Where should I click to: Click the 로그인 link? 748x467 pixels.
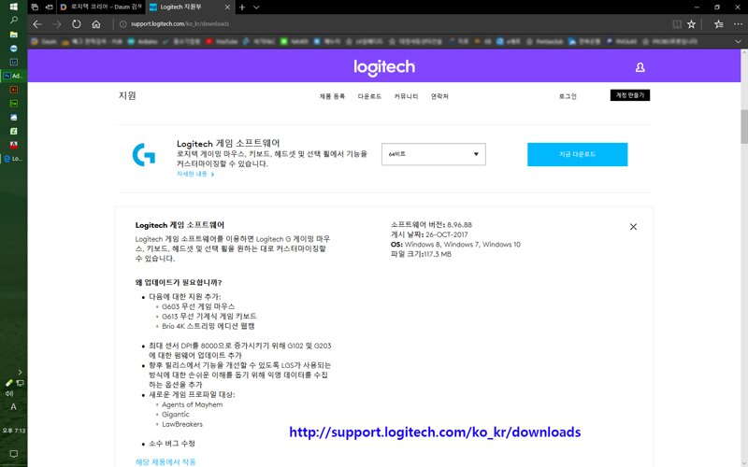568,96
